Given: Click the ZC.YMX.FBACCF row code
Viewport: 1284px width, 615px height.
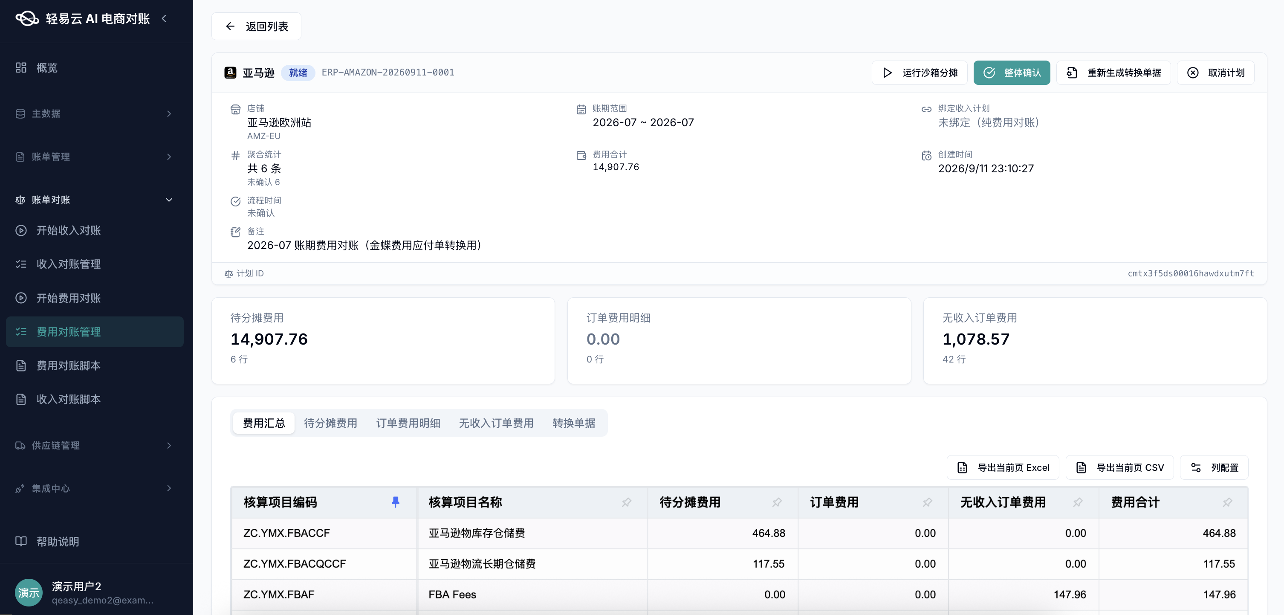Looking at the screenshot, I should tap(286, 533).
